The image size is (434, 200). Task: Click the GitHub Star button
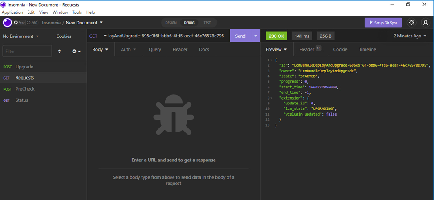pos(26,23)
